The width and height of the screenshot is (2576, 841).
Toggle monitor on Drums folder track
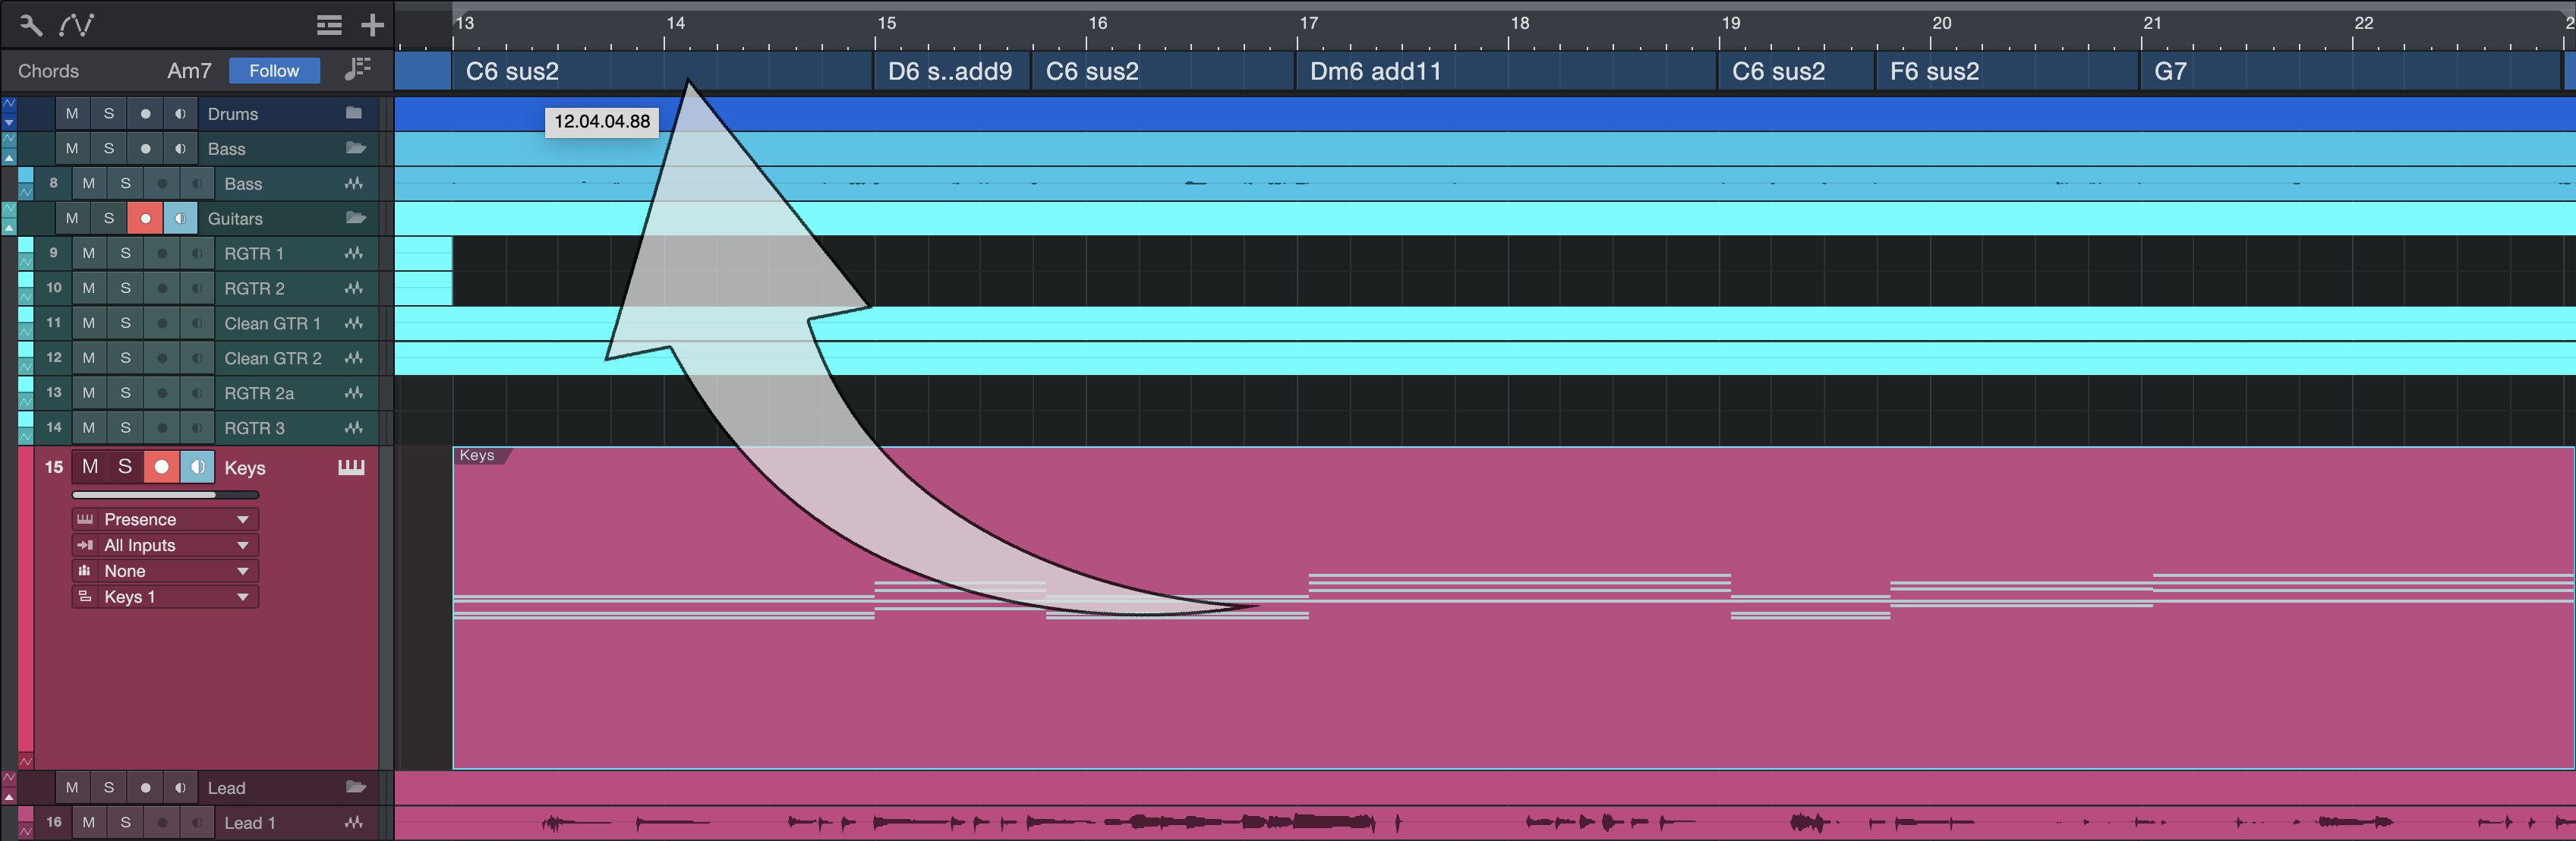pos(180,113)
